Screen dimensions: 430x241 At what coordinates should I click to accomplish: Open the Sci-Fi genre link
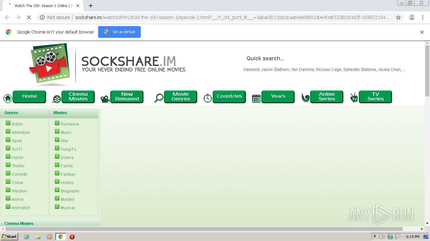17,149
